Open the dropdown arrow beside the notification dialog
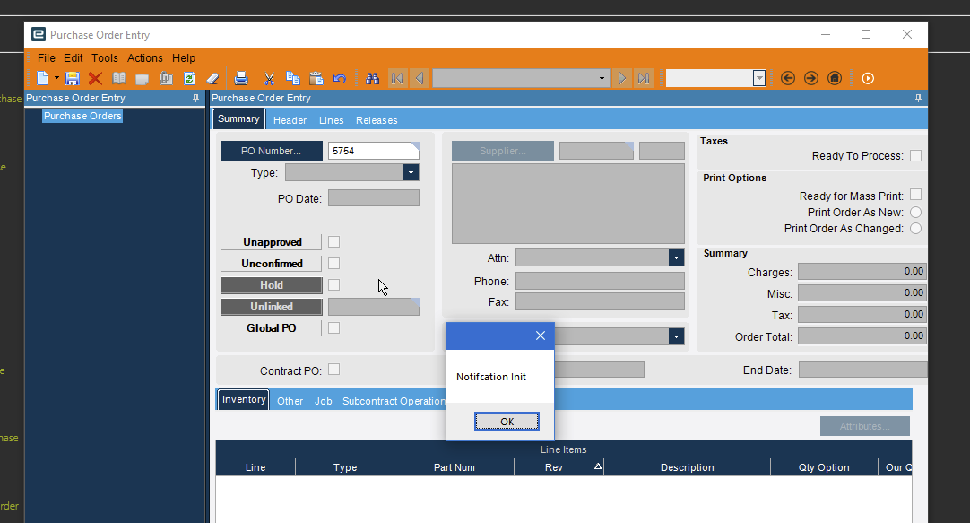This screenshot has width=970, height=523. 676,336
